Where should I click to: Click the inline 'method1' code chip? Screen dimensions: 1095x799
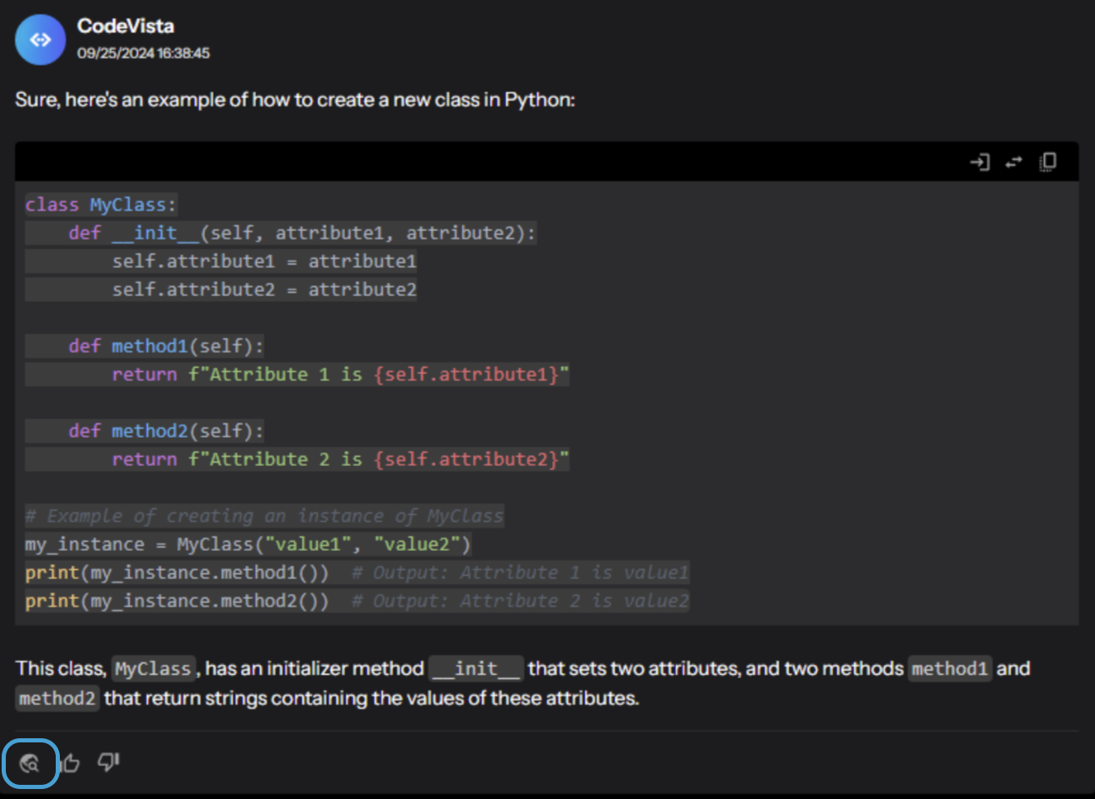[x=949, y=668]
